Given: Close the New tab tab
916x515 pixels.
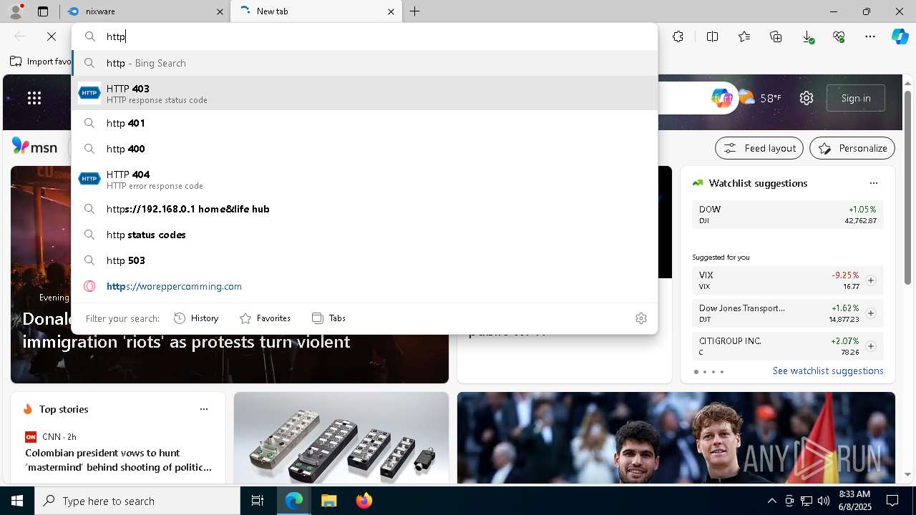Looking at the screenshot, I should (x=391, y=11).
